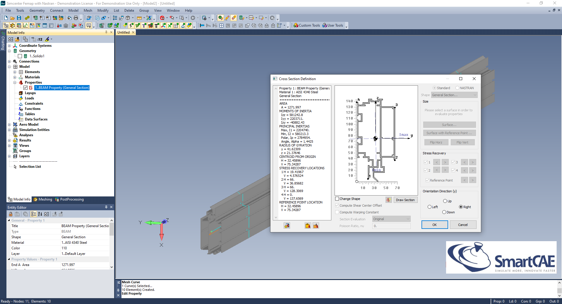Toggle the Model Info tree pane icon
Screen dimensions: 562x304
(x=6, y=25)
